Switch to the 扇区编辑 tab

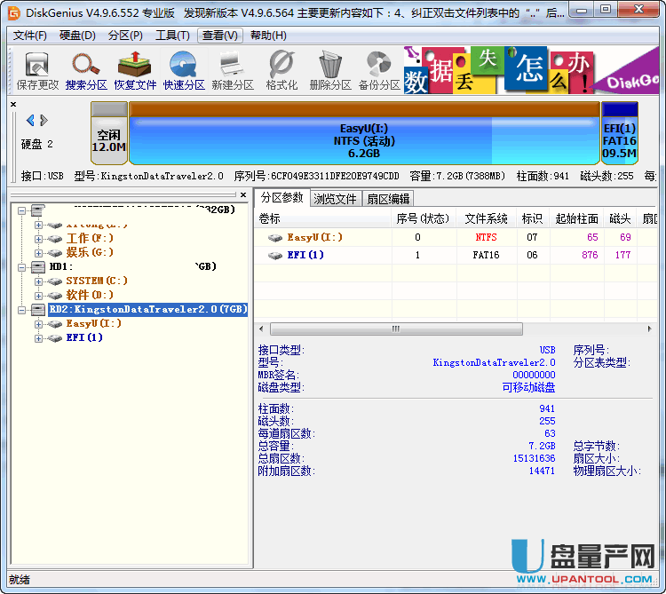point(389,198)
